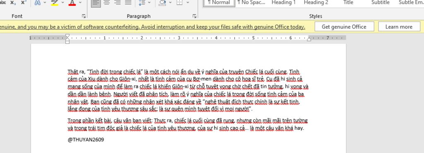Click the ruler at the 3 mark
424x153 pixels.
point(179,38)
